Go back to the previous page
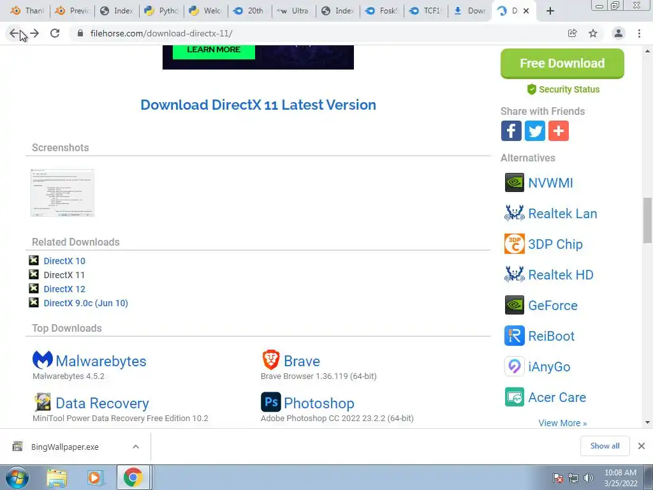653x490 pixels. click(14, 33)
